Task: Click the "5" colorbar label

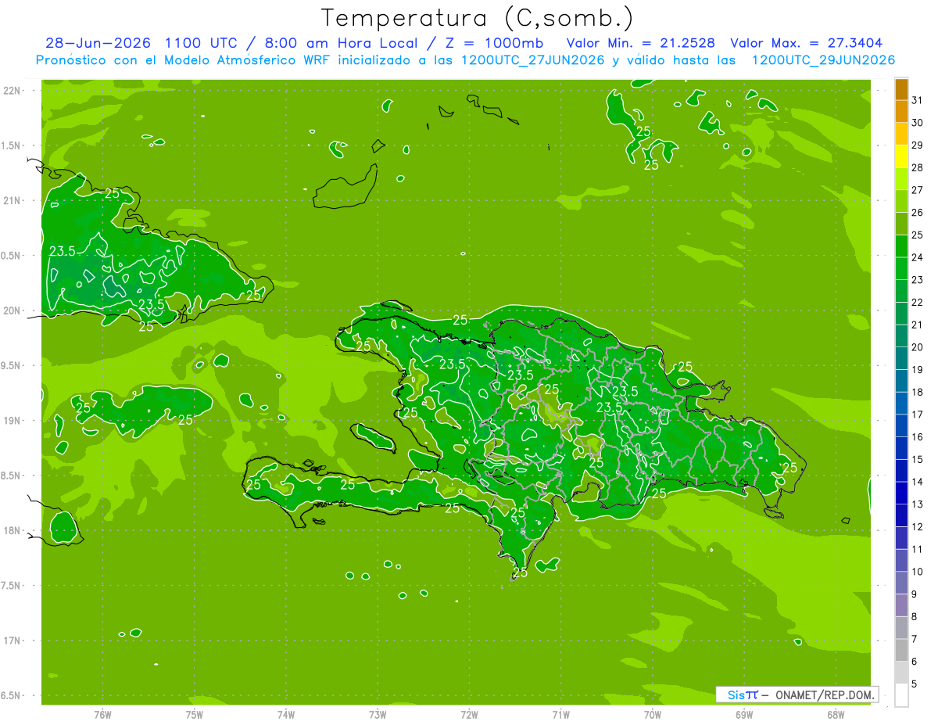Action: (x=915, y=684)
